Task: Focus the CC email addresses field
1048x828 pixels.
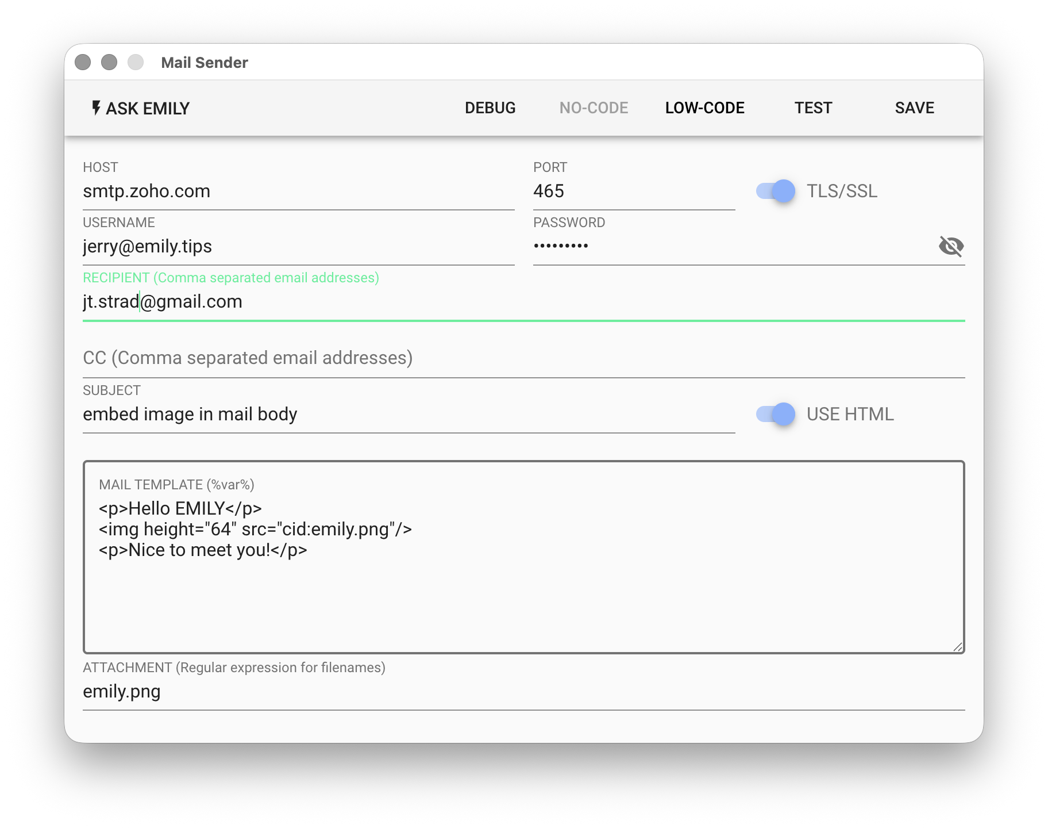Action: (x=523, y=358)
